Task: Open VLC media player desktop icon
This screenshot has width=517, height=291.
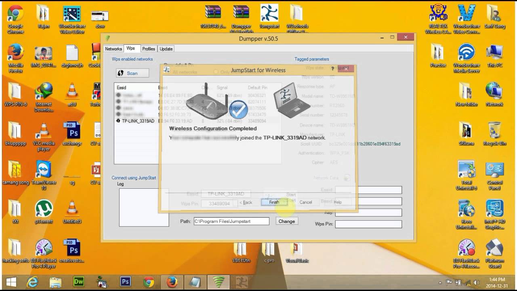Action: click(44, 137)
